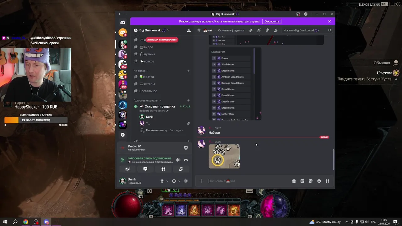Collapse the VIP category

(137, 141)
